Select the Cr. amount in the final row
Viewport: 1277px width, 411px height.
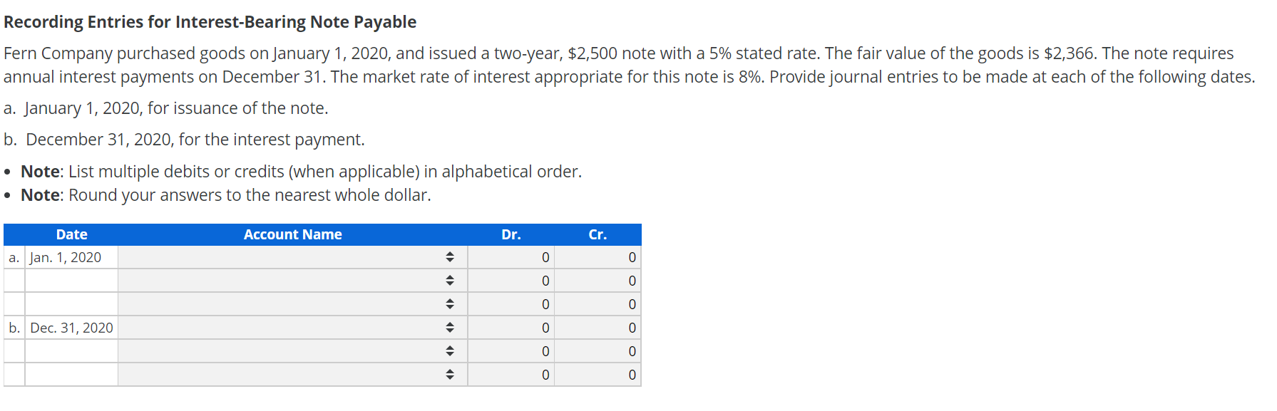[x=598, y=374]
